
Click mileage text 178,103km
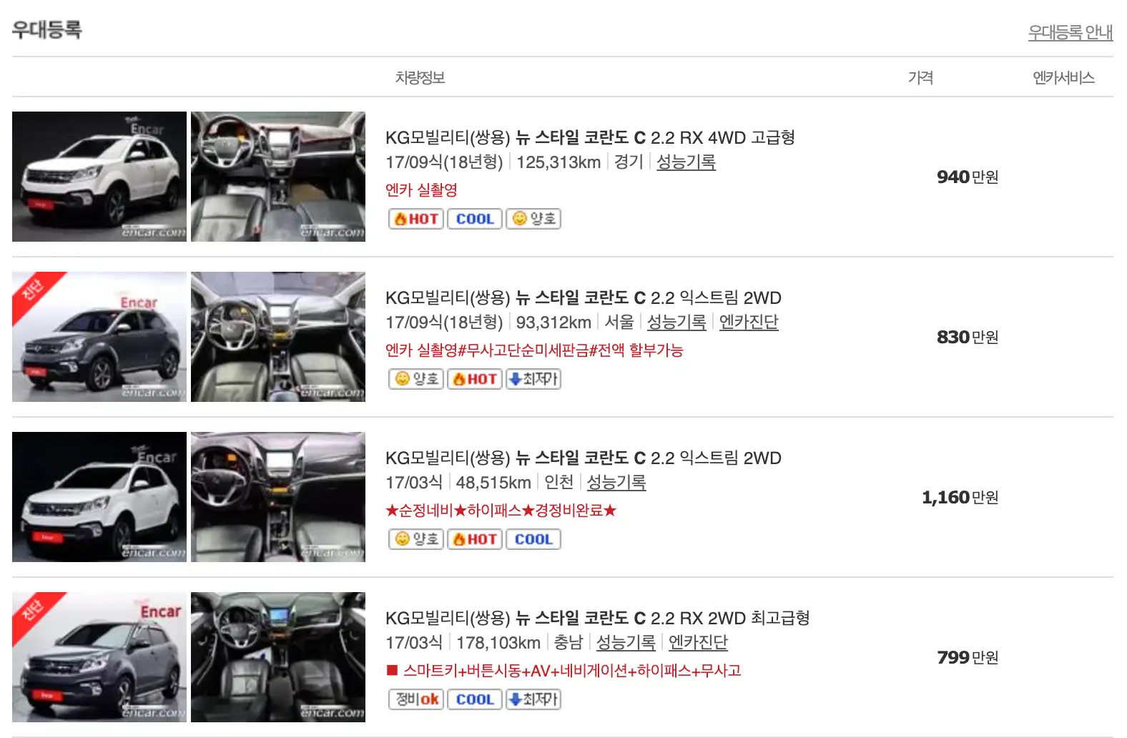click(x=498, y=643)
